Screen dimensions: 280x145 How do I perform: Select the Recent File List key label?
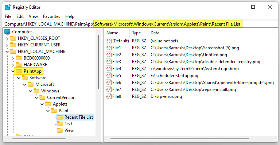(x=79, y=117)
